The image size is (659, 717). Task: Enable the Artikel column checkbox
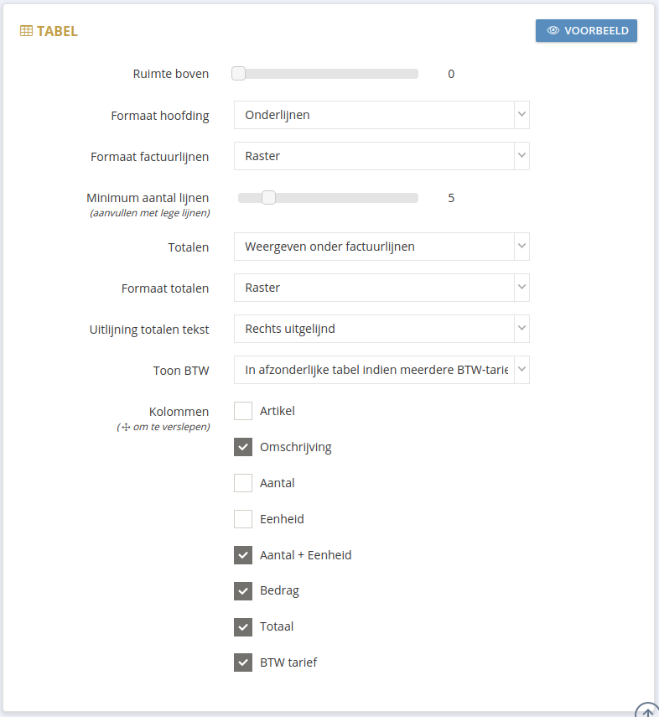(242, 411)
